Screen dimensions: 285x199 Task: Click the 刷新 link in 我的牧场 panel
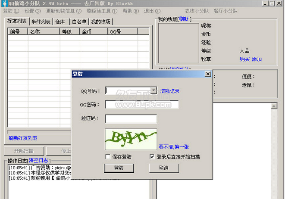tap(184, 19)
